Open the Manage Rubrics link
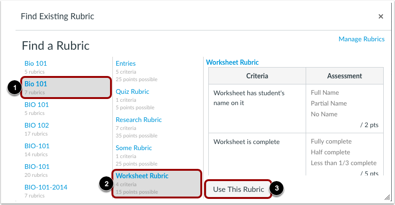Image resolution: width=395 pixels, height=205 pixels. click(361, 39)
